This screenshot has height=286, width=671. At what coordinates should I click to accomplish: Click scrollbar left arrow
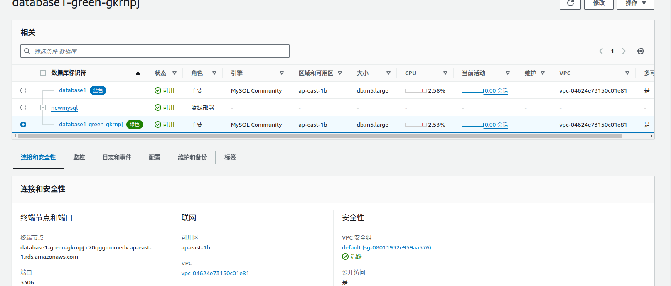[x=15, y=136]
